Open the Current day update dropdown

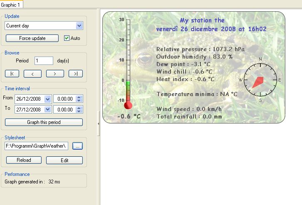[79, 26]
